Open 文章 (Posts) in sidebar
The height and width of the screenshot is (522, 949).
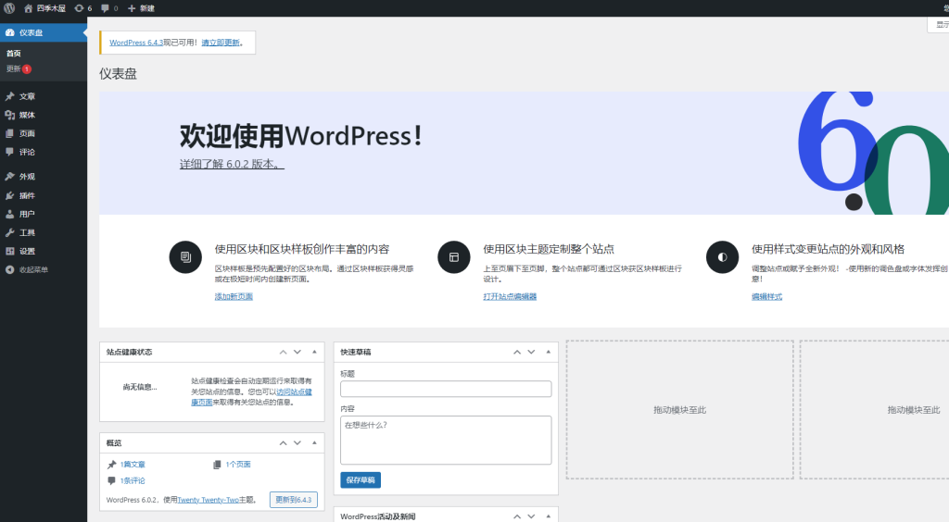(27, 96)
